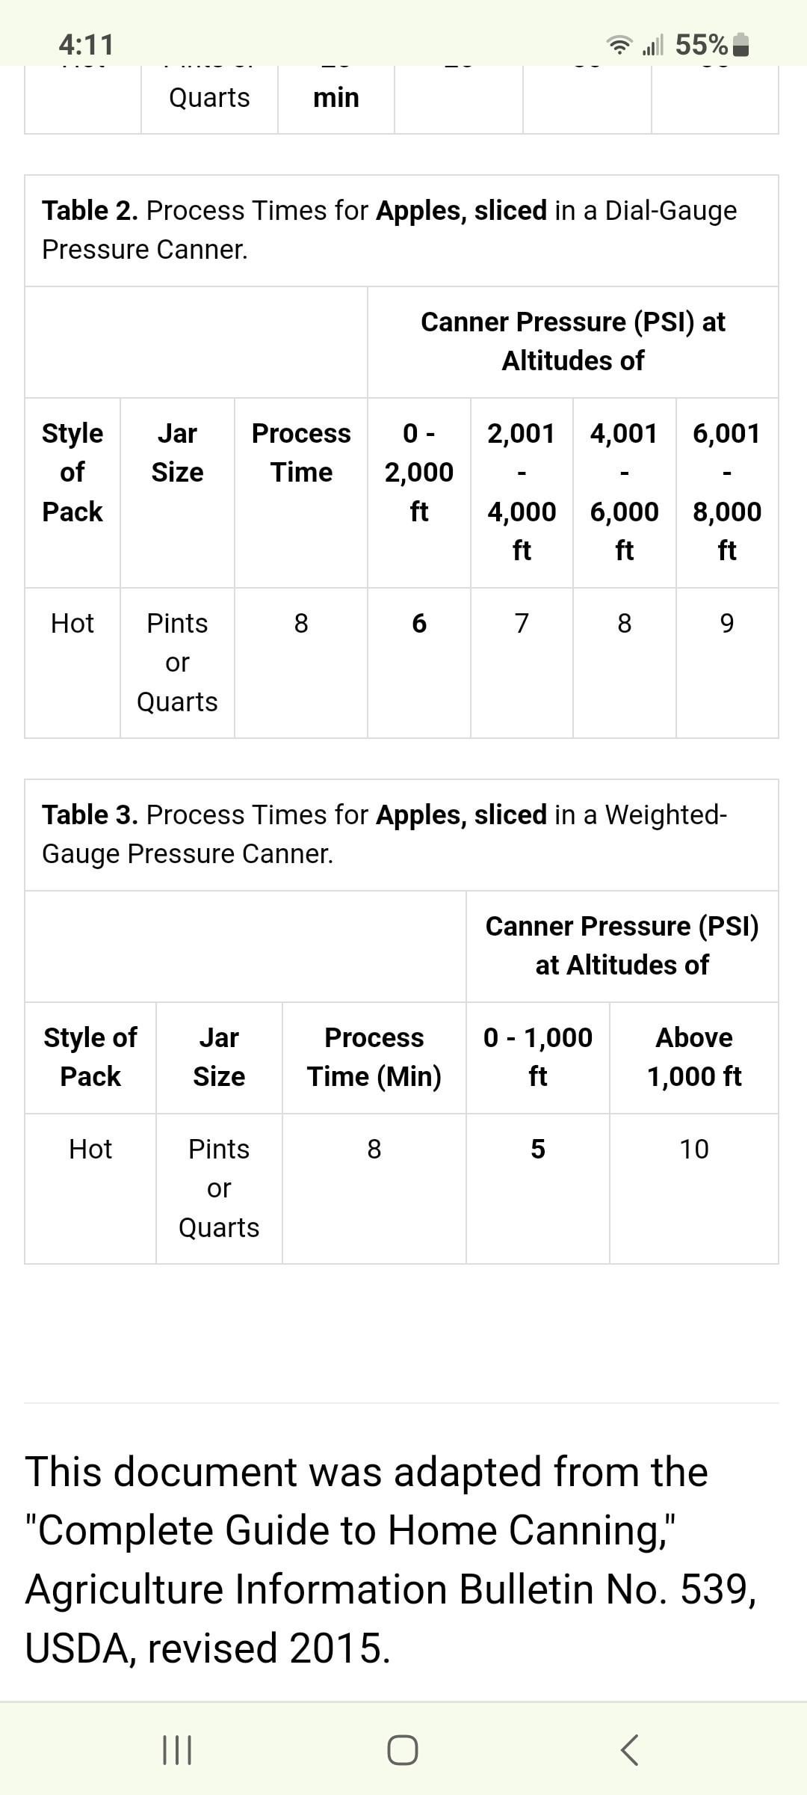Tap the "2,001 - 4,000 ft" column header
807x1795 pixels.
pos(522,491)
